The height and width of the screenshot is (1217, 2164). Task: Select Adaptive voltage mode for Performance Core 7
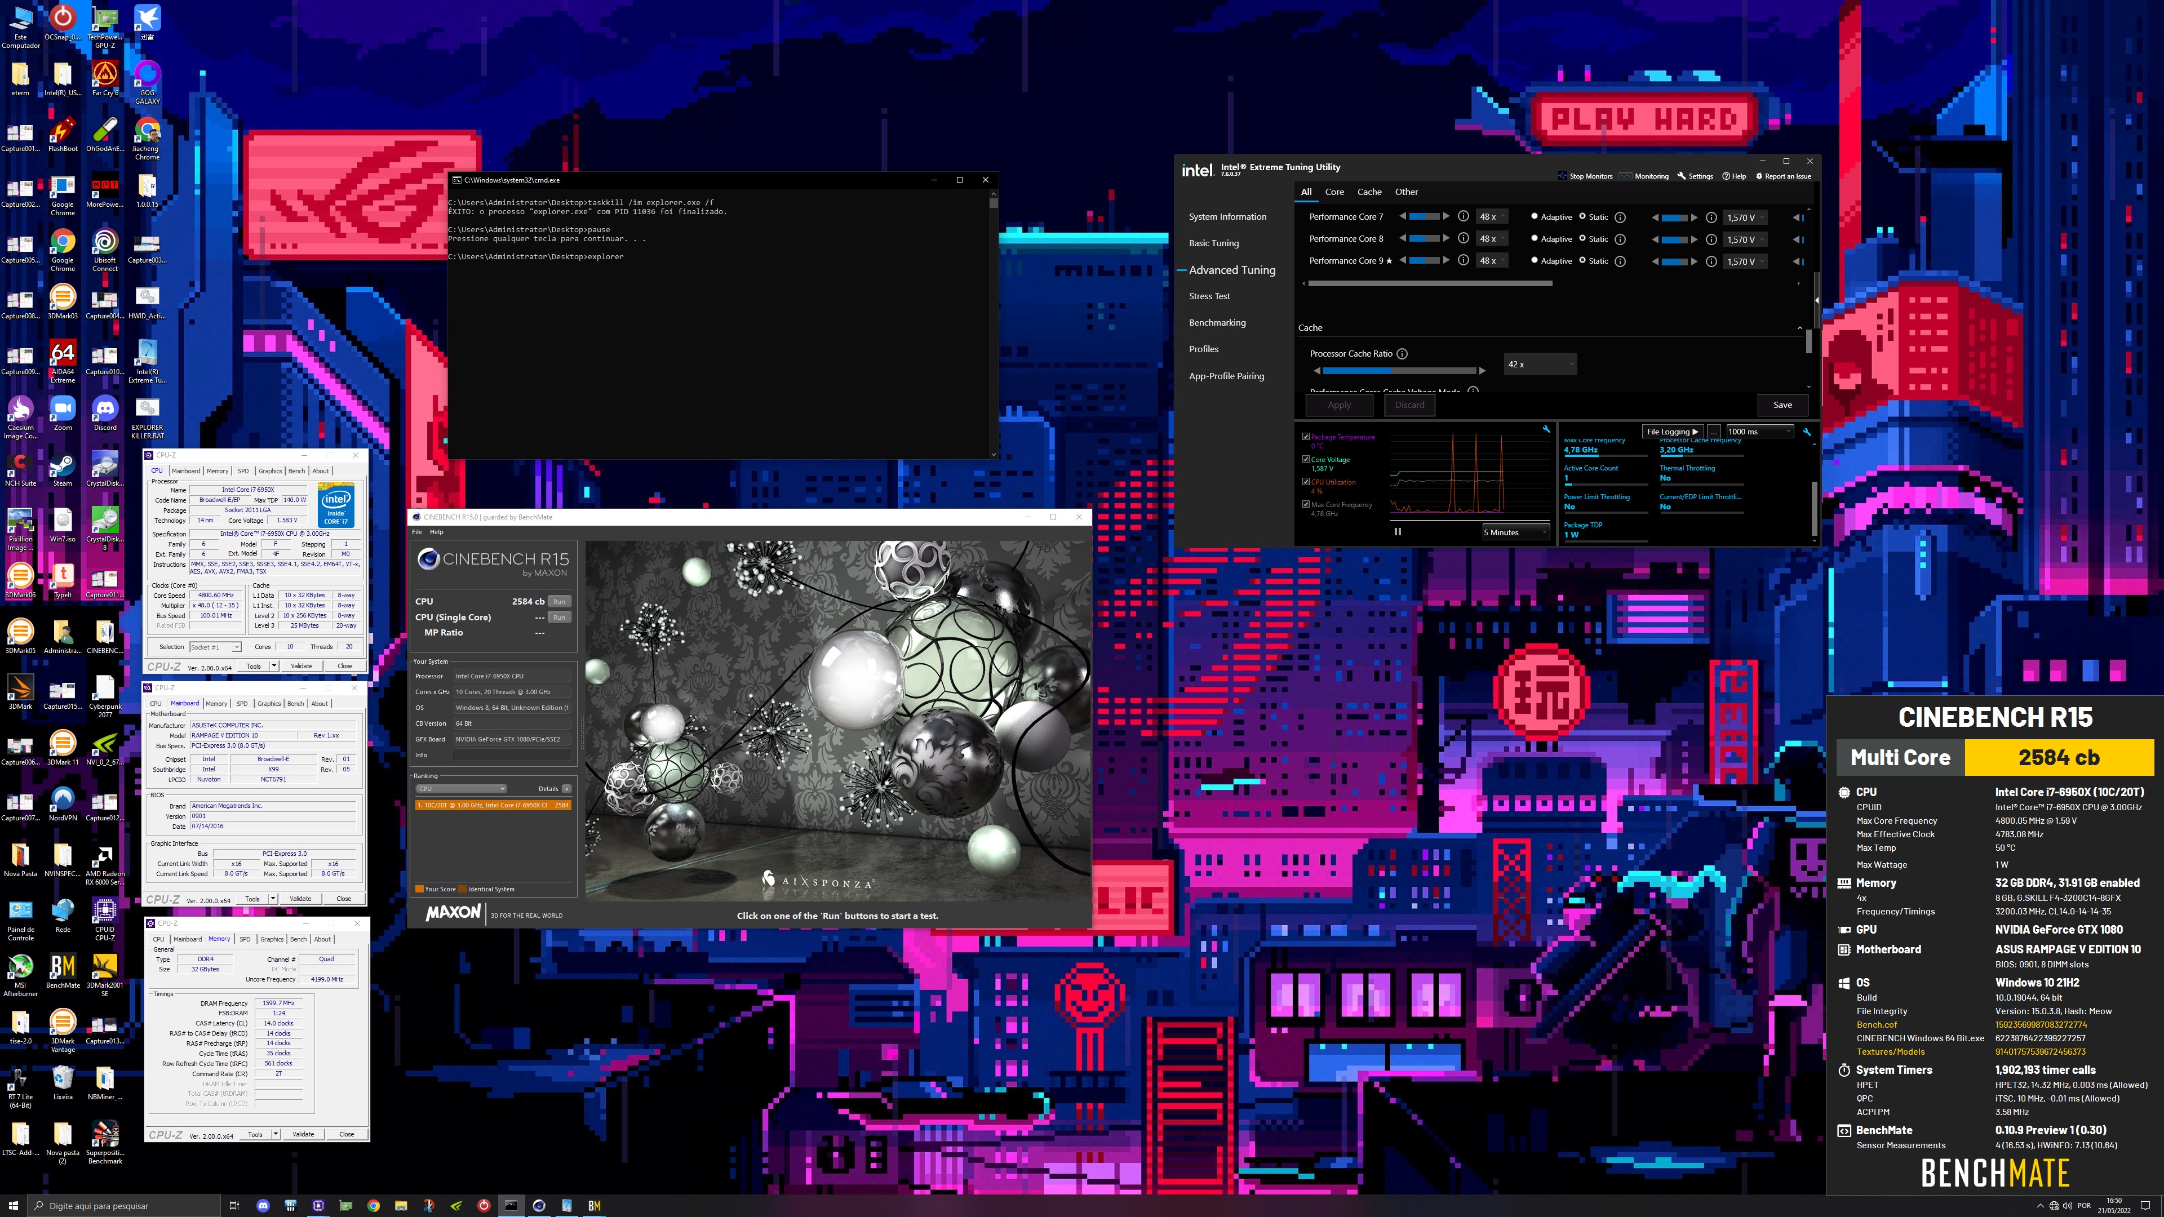(x=1535, y=217)
